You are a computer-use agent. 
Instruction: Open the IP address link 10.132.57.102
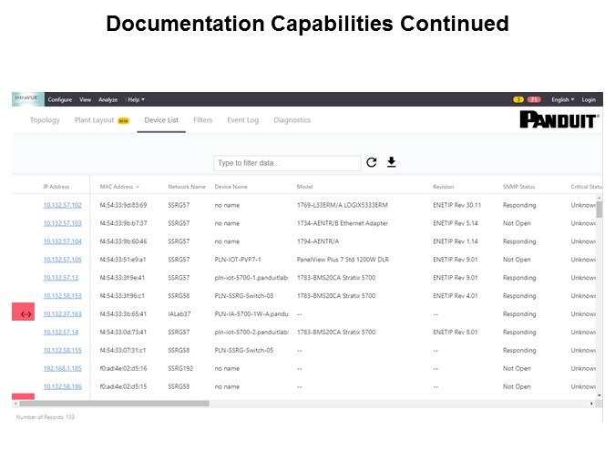62,205
